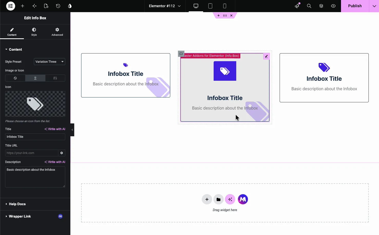Delete the container with the handle X

pyautogui.click(x=231, y=15)
